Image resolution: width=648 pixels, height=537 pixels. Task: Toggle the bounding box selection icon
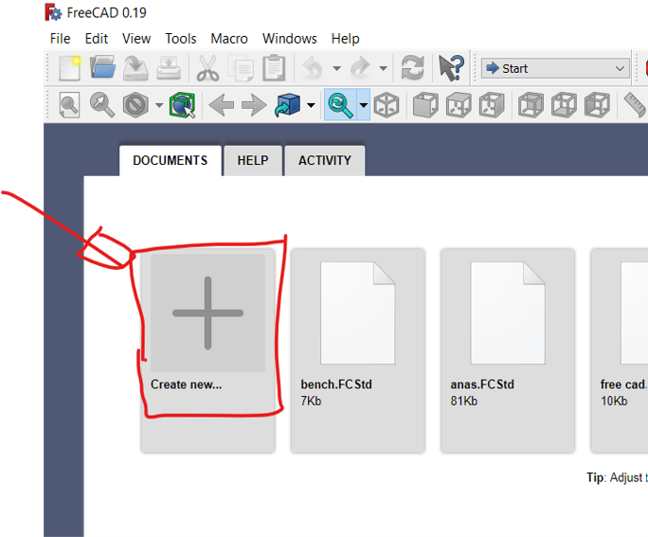point(182,105)
